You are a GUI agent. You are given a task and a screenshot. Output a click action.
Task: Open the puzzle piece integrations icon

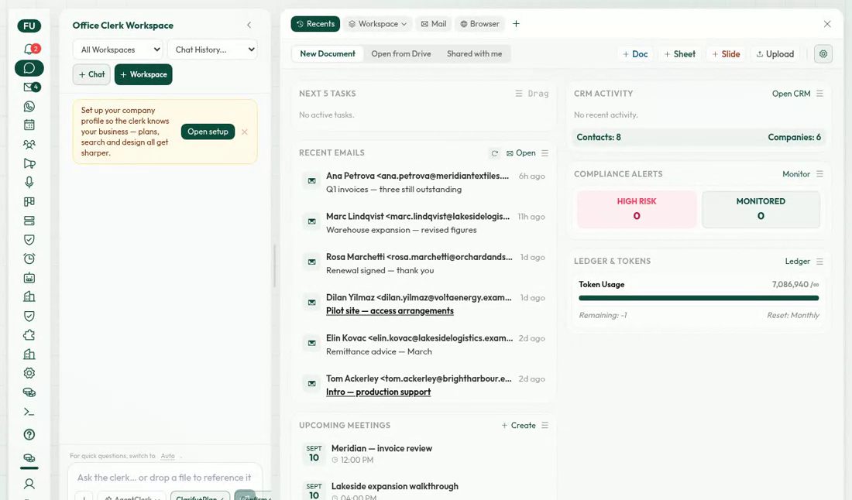pos(29,335)
